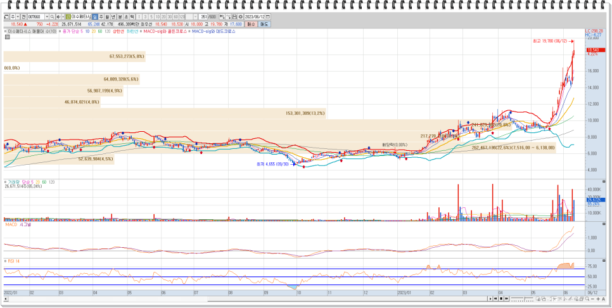The height and width of the screenshot is (308, 612).
Task: Click the save diskette icon in toolbar
Action: coord(234,16)
